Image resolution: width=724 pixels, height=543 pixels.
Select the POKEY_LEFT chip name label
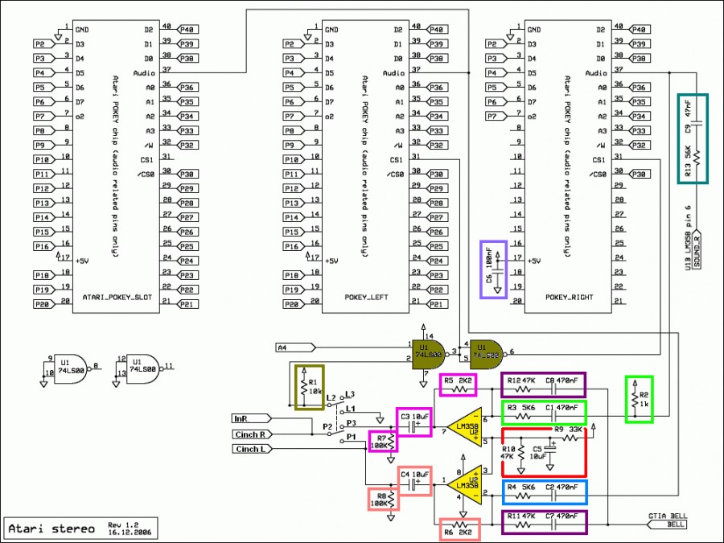[366, 298]
